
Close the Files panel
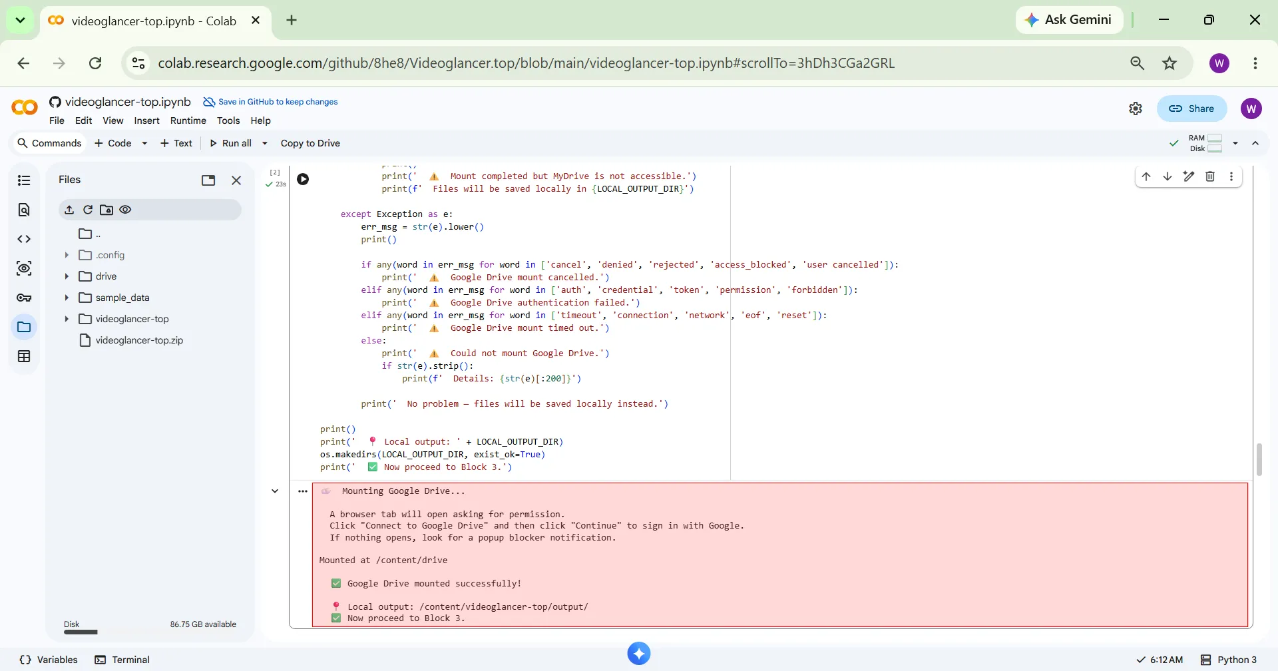236,180
